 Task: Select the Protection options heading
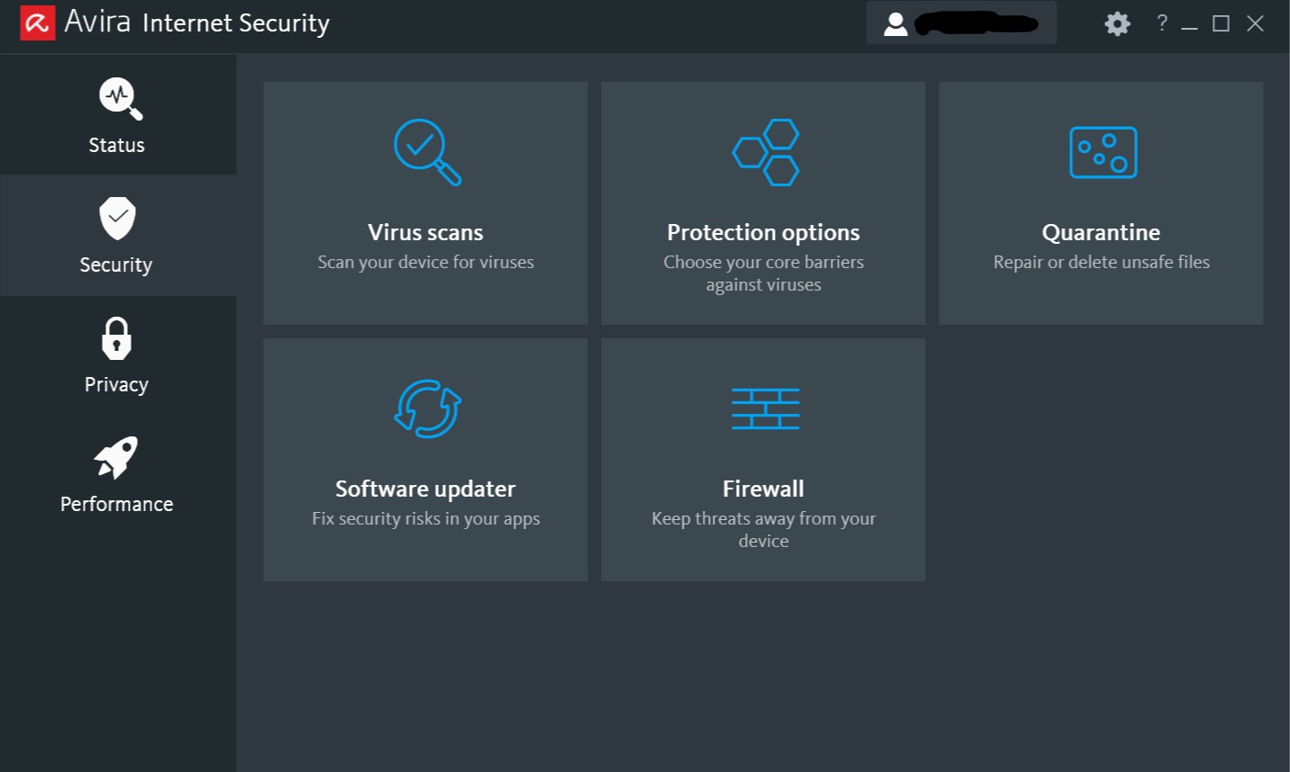pos(763,232)
